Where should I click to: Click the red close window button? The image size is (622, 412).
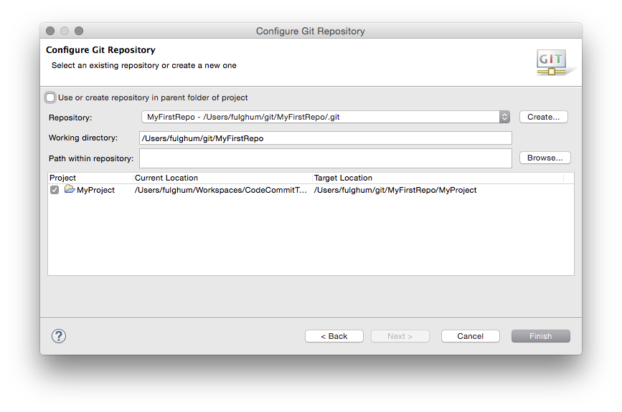50,31
